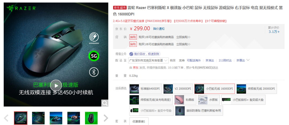Click the first 换购 promotion tag
Image resolution: width=289 pixels, height=125 pixels.
[133, 37]
